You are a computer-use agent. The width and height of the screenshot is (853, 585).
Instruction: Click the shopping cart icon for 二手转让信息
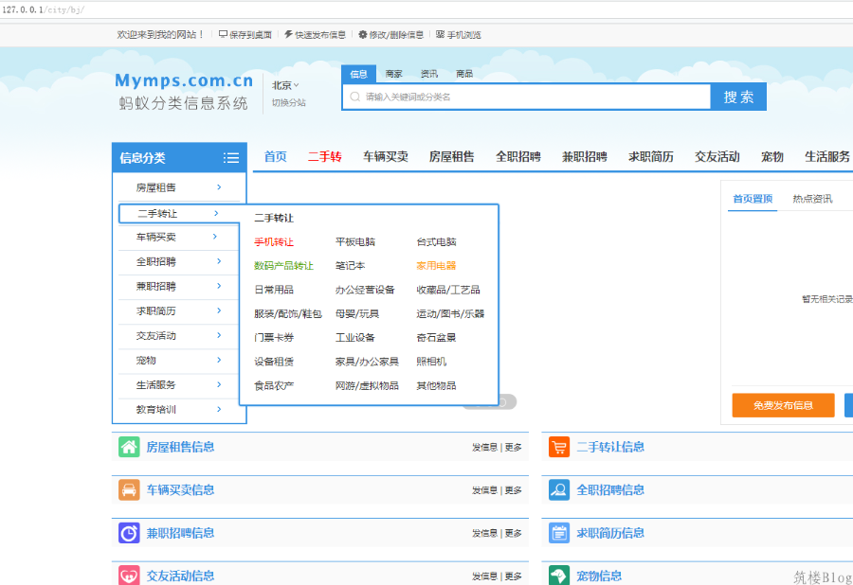pos(558,447)
